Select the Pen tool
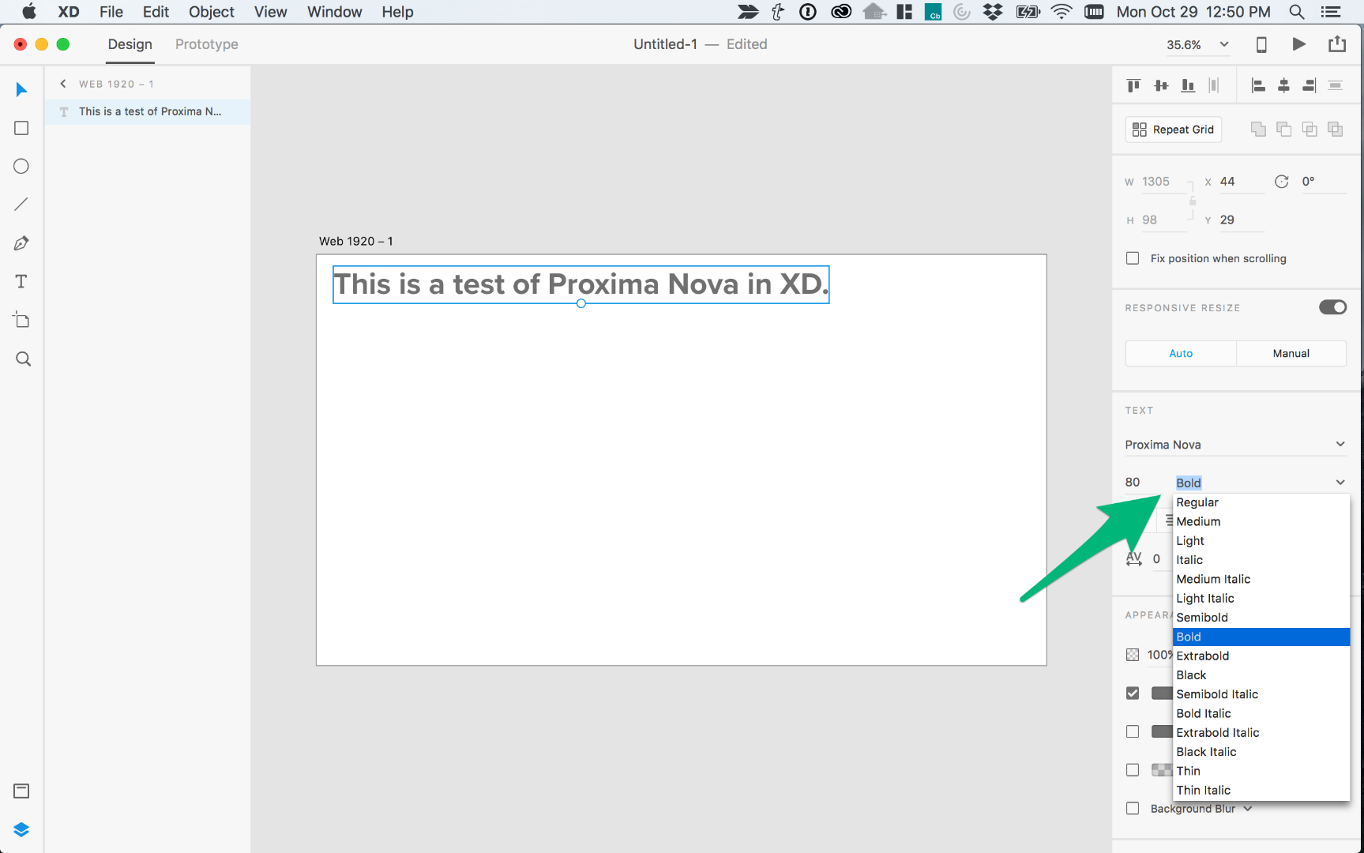Screen dimensions: 1364x853 [x=21, y=243]
